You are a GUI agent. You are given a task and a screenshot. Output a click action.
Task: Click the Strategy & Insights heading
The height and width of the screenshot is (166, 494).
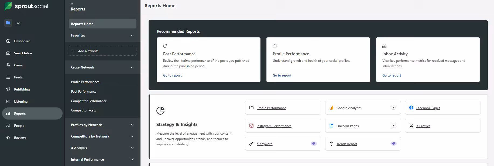coord(177,124)
